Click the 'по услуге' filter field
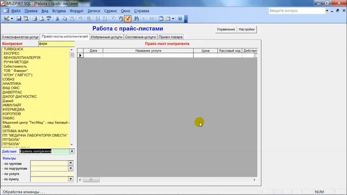The image size is (347, 195). click(x=52, y=174)
